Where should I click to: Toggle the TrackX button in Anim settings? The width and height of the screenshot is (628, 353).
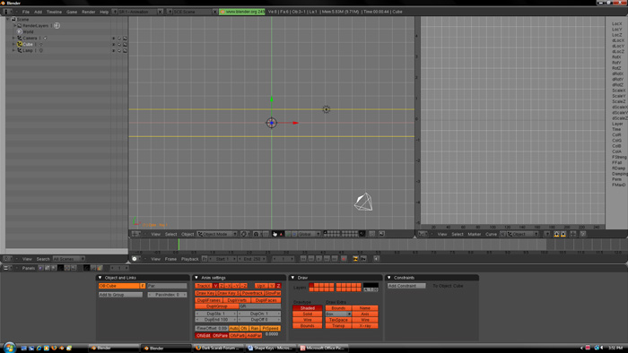click(x=203, y=286)
